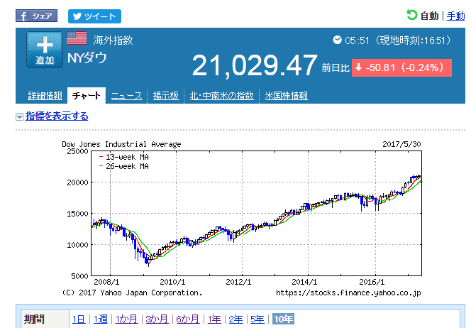The width and height of the screenshot is (471, 328).
Task: Click the red down-arrow change indicator
Action: pos(358,67)
